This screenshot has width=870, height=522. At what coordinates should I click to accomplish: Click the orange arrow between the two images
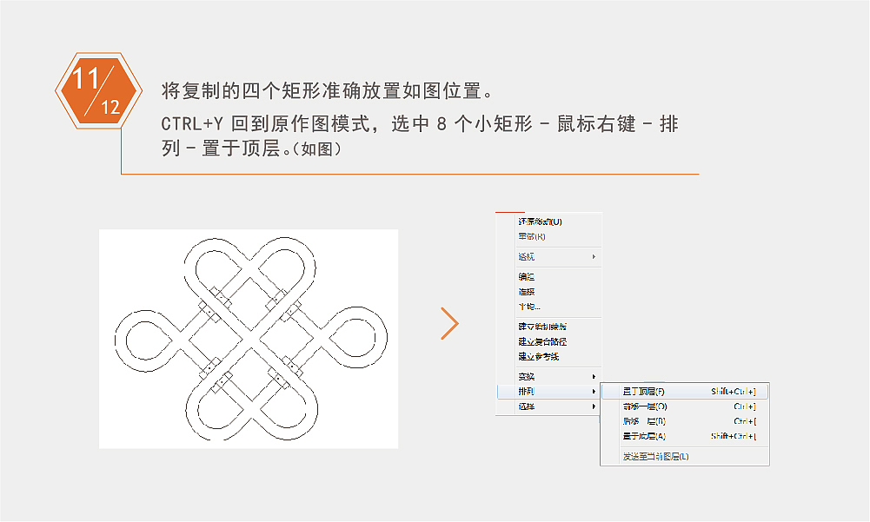(451, 323)
